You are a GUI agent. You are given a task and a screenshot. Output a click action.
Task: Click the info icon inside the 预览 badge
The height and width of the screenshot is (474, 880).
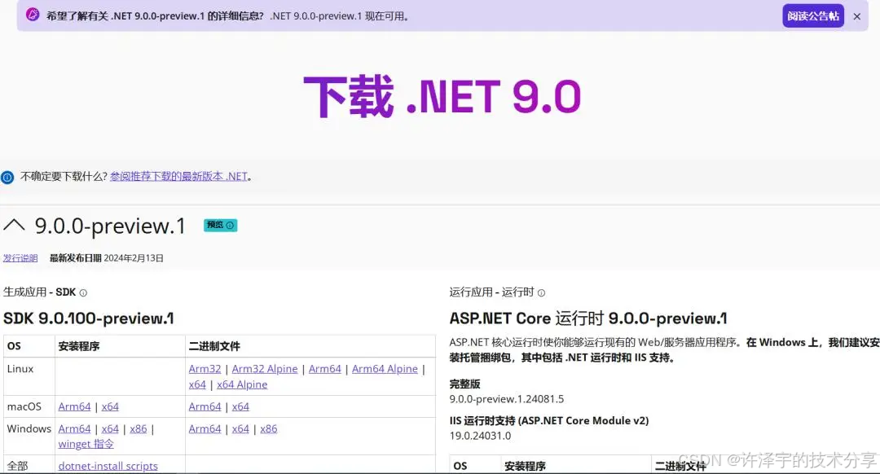(231, 225)
